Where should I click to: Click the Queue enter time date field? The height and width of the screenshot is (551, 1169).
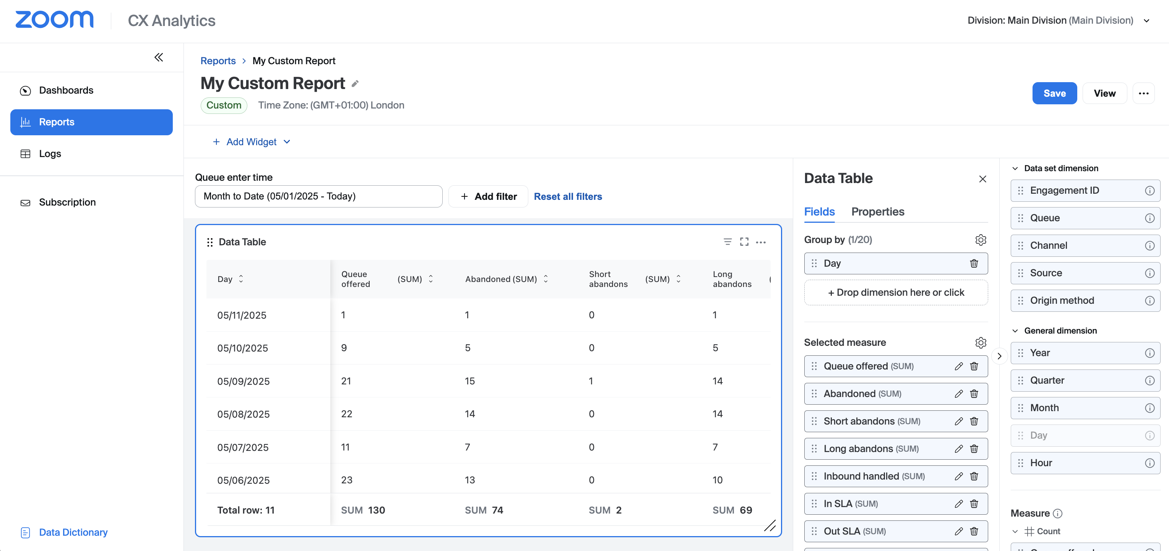318,196
